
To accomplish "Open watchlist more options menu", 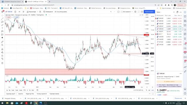I will click(x=181, y=12).
